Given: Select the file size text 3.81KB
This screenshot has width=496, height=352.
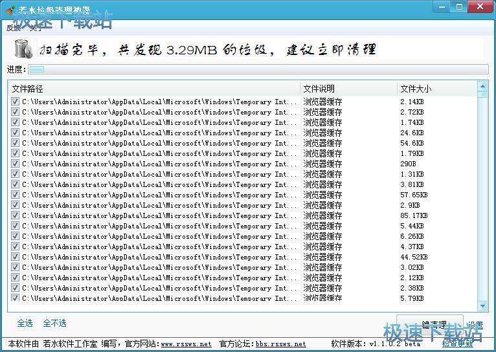Looking at the screenshot, I should pos(412,184).
